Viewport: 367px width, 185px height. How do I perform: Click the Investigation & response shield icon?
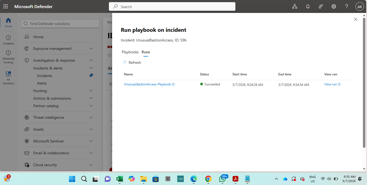pos(27,60)
